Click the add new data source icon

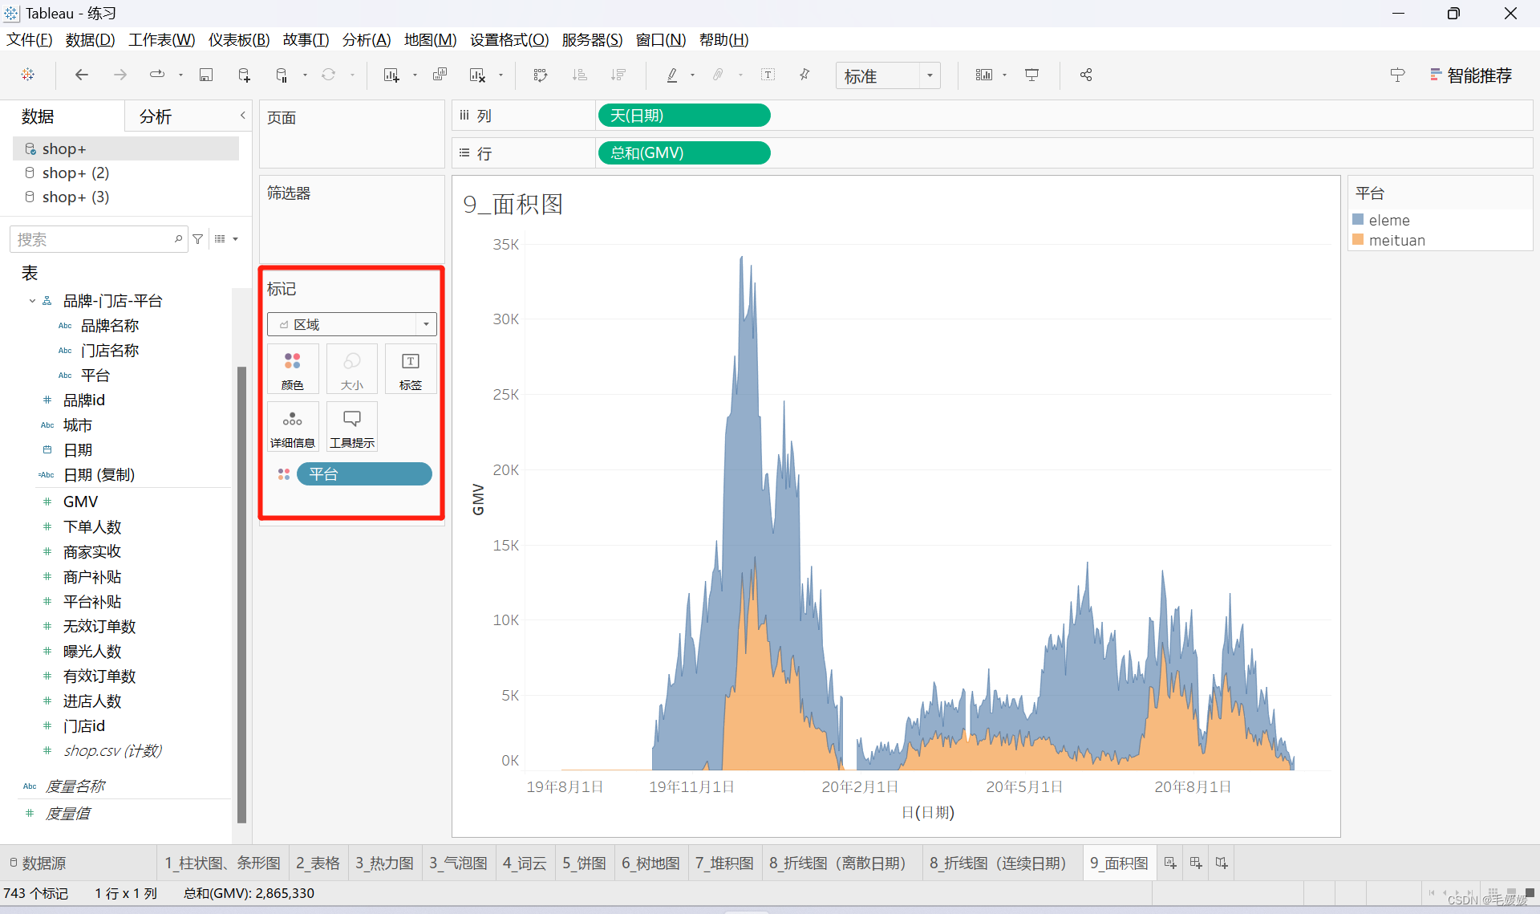(245, 75)
